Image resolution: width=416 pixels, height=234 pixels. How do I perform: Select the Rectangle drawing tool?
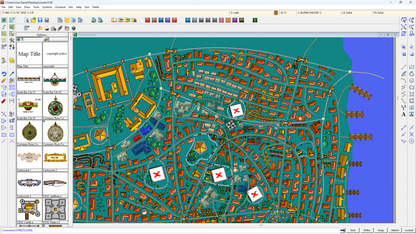pos(412,67)
